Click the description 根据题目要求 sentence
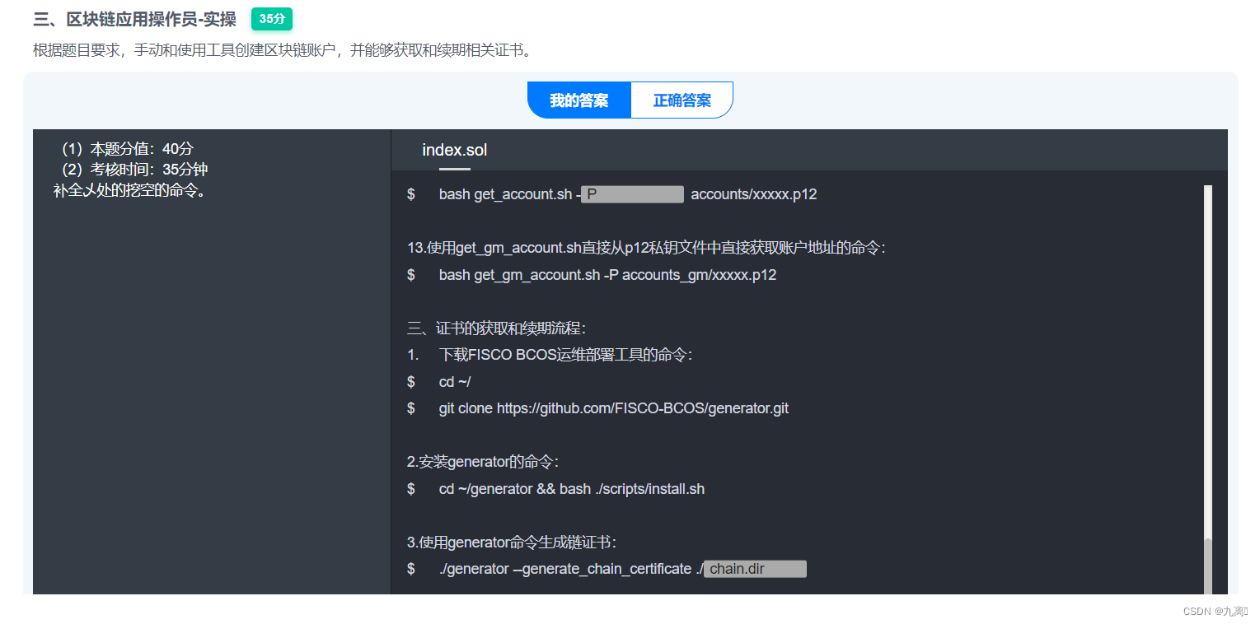 point(283,50)
